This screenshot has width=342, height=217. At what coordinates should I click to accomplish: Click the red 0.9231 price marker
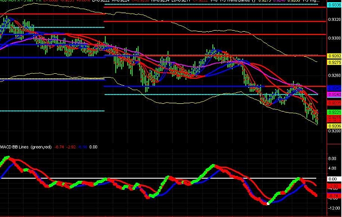pyautogui.click(x=334, y=103)
